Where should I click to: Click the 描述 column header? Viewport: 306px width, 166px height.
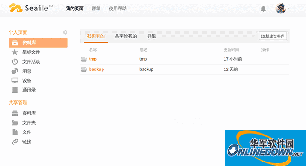click(144, 50)
